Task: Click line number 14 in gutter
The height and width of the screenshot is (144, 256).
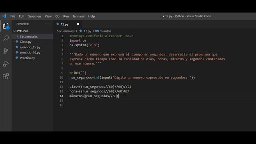Action: point(61,96)
